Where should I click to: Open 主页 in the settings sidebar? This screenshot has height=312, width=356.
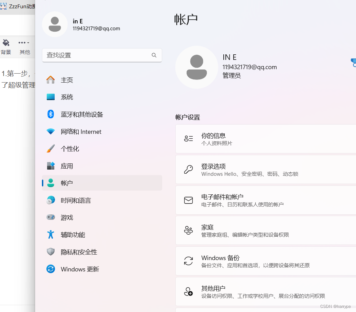(102, 80)
